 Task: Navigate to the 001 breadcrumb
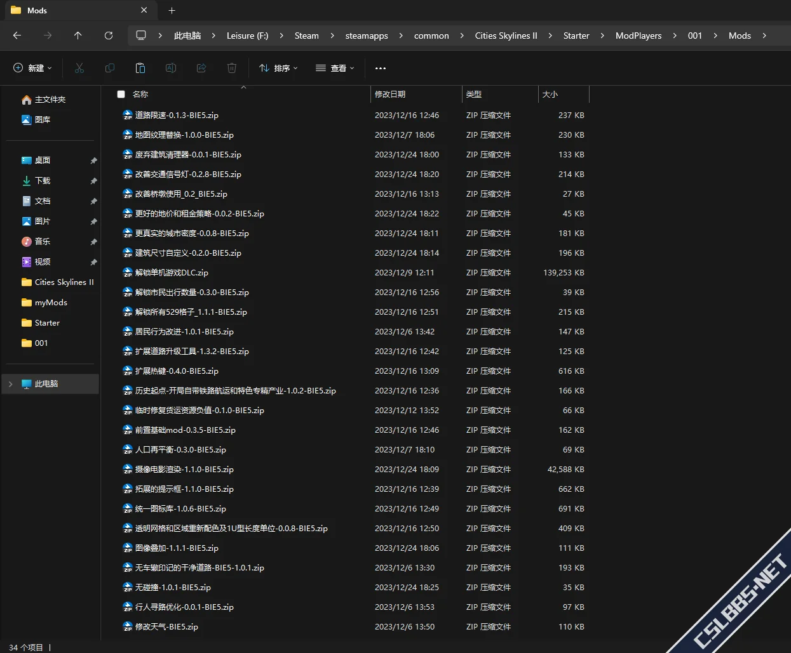(x=695, y=36)
